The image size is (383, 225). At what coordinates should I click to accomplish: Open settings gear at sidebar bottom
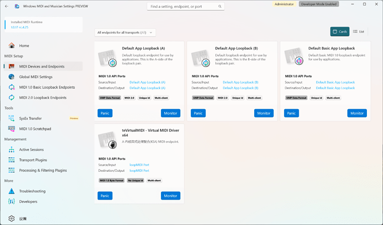(12, 218)
